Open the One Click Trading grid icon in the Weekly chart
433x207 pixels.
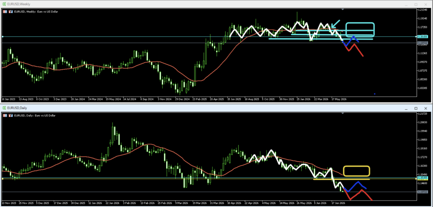point(5,11)
